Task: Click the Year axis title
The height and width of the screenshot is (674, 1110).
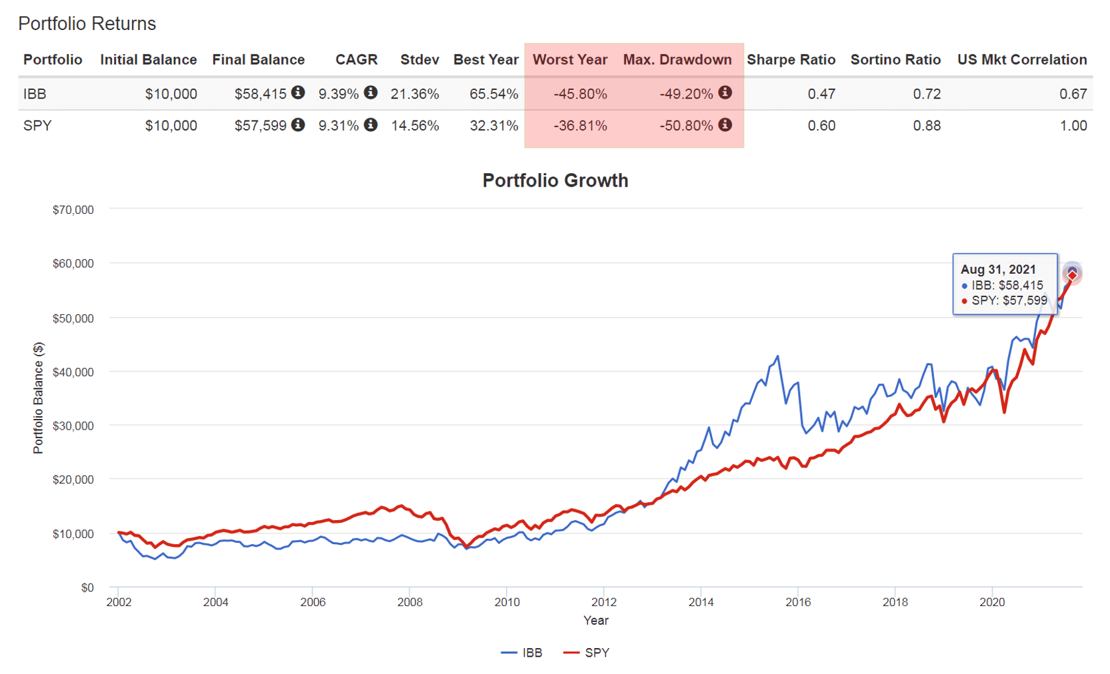Action: (596, 621)
